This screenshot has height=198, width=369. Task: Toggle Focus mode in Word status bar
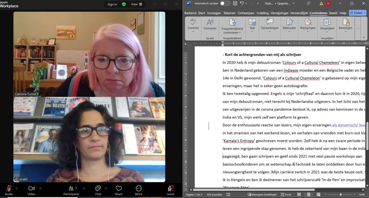[x=286, y=194]
